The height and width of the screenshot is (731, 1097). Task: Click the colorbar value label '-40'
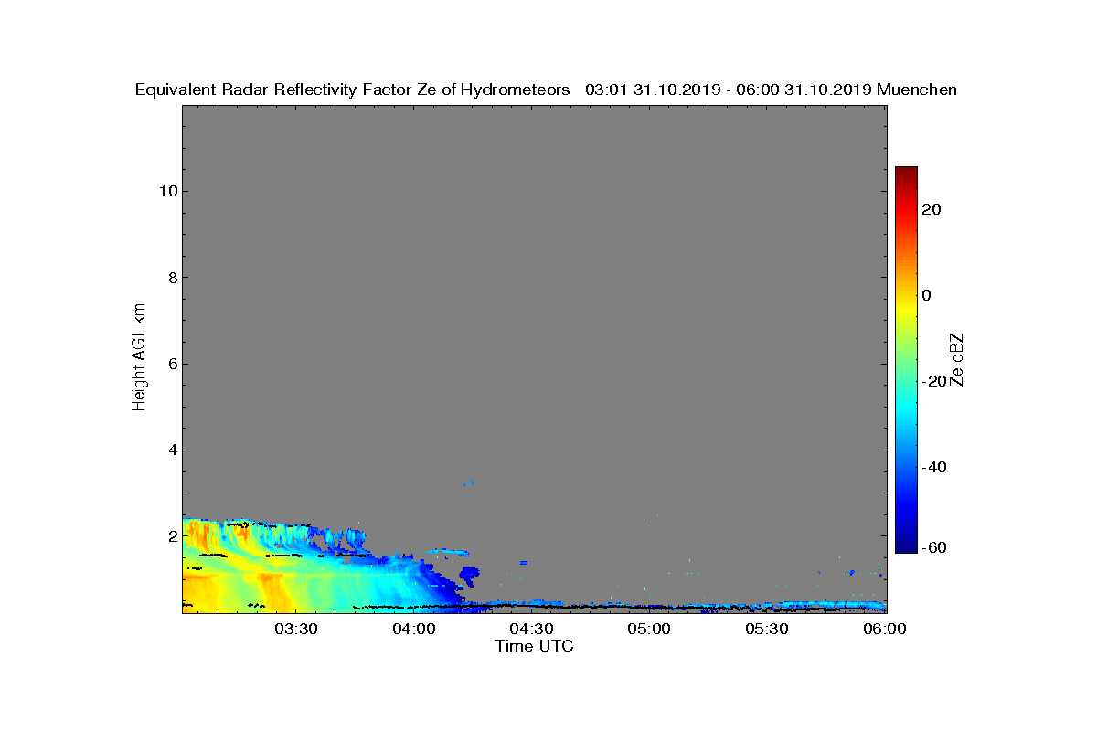(x=932, y=467)
